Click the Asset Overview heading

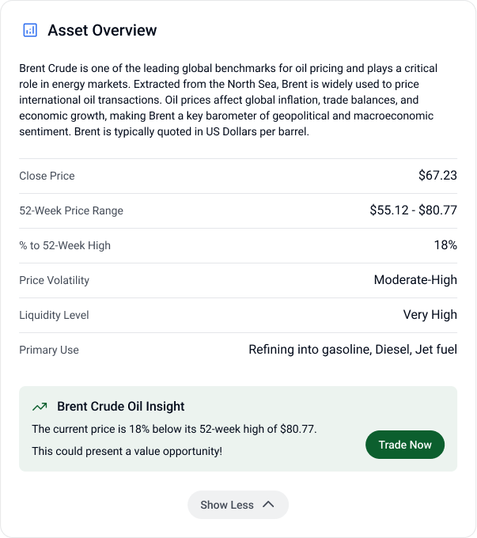102,31
